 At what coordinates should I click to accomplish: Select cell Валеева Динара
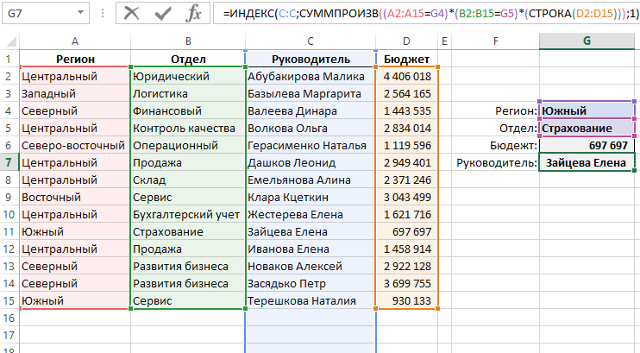[311, 110]
